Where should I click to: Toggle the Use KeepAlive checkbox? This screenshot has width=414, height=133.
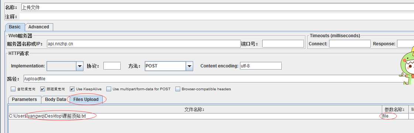(x=72, y=89)
